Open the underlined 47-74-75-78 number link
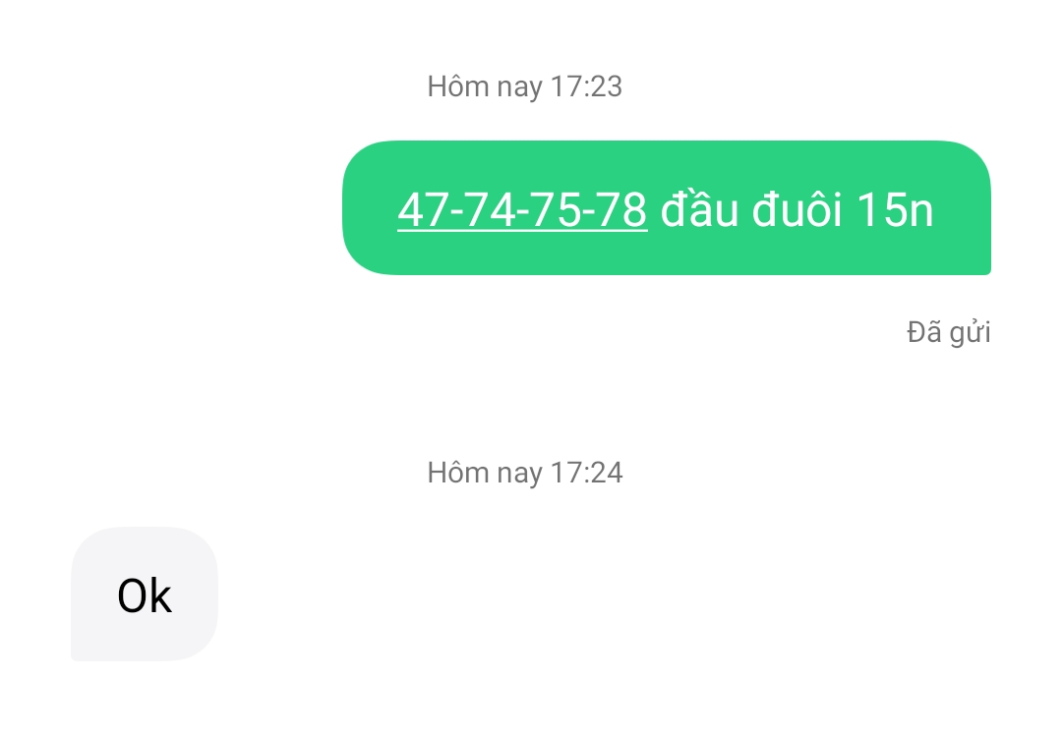This screenshot has height=735, width=1062. pos(522,210)
